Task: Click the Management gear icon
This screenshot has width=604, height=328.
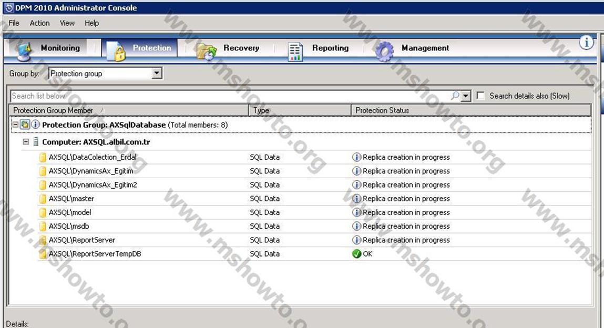Action: click(x=384, y=52)
